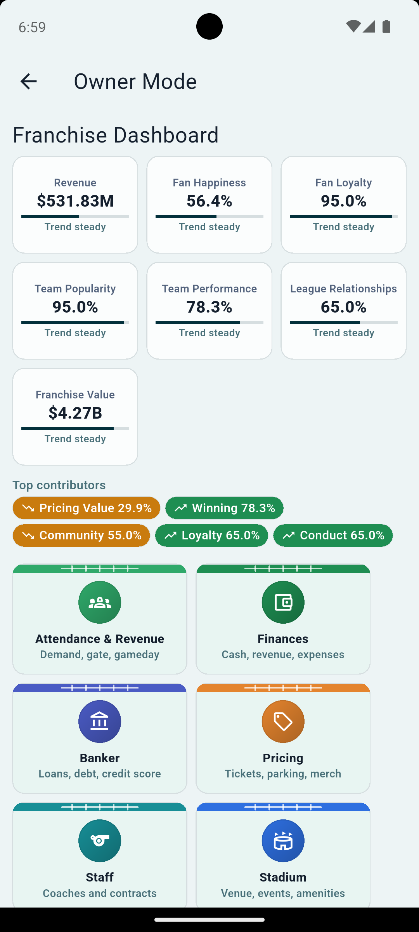Open the Attendance & Revenue people icon

point(100,602)
